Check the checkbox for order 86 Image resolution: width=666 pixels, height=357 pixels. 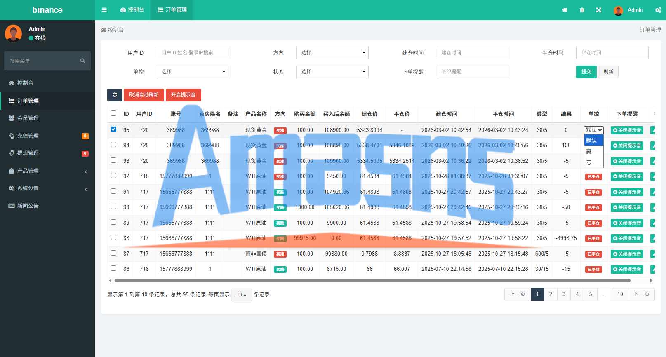pyautogui.click(x=113, y=268)
